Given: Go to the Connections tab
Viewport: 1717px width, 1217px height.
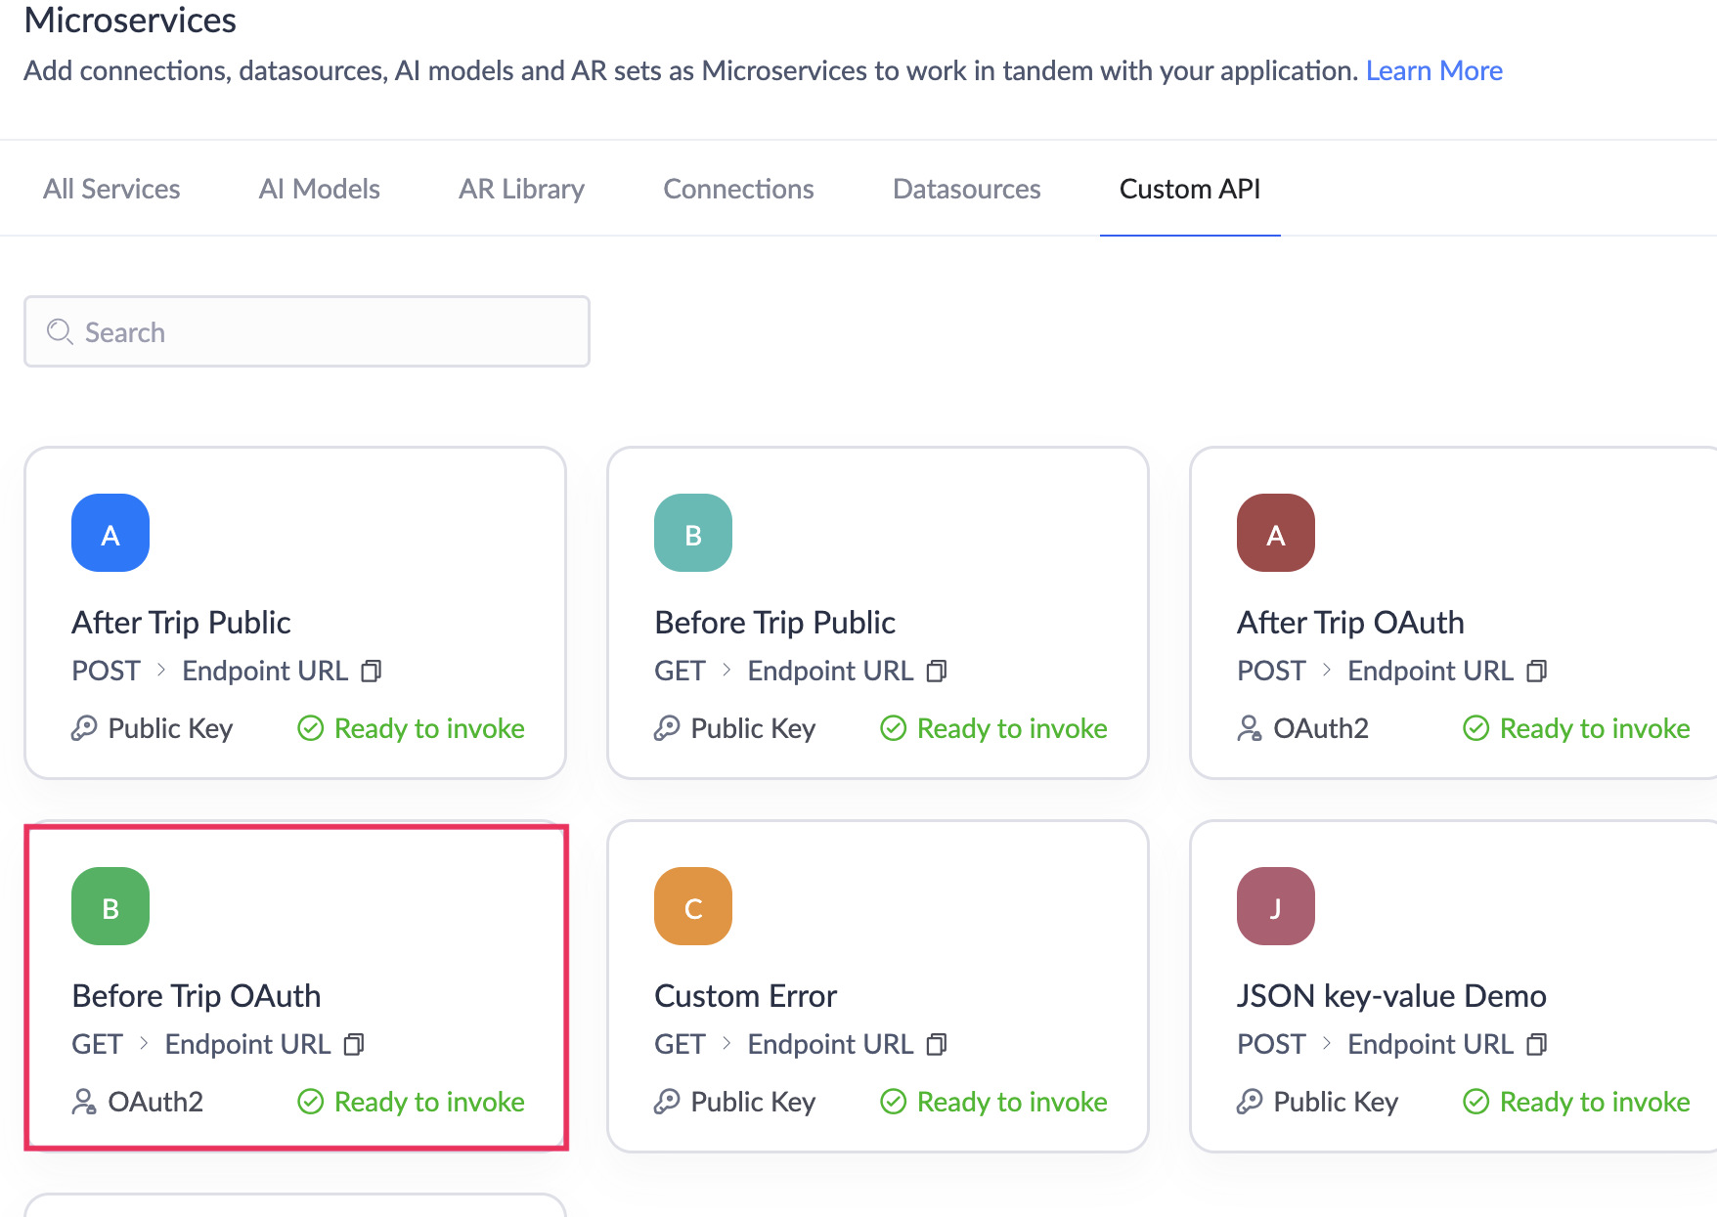Looking at the screenshot, I should pyautogui.click(x=738, y=189).
